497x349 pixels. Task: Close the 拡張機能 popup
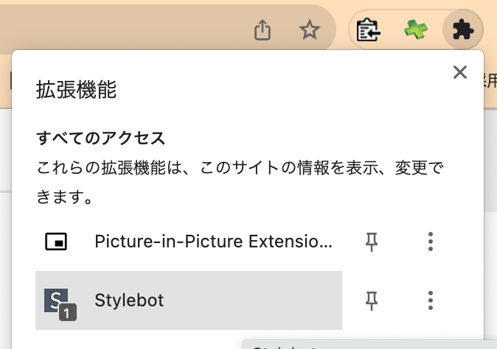tap(460, 72)
